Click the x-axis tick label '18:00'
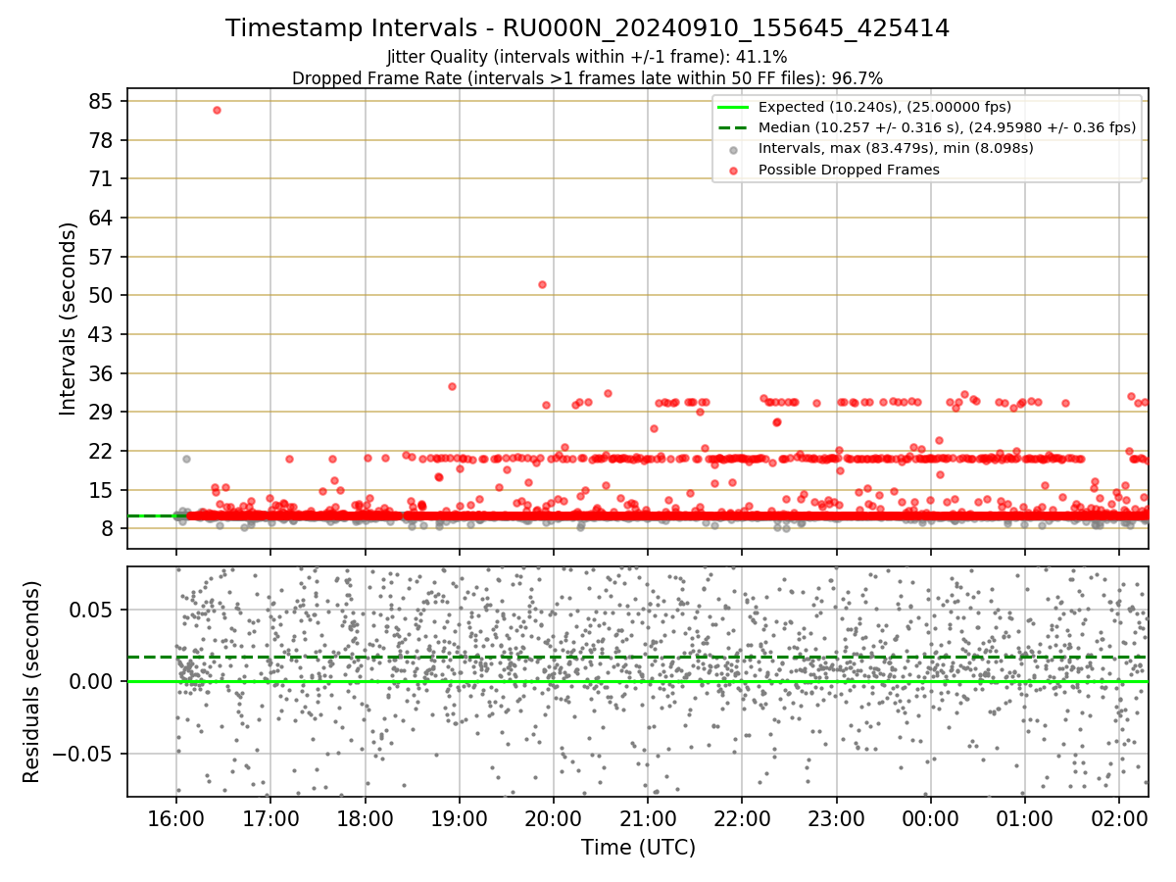1176x882 pixels. (366, 817)
